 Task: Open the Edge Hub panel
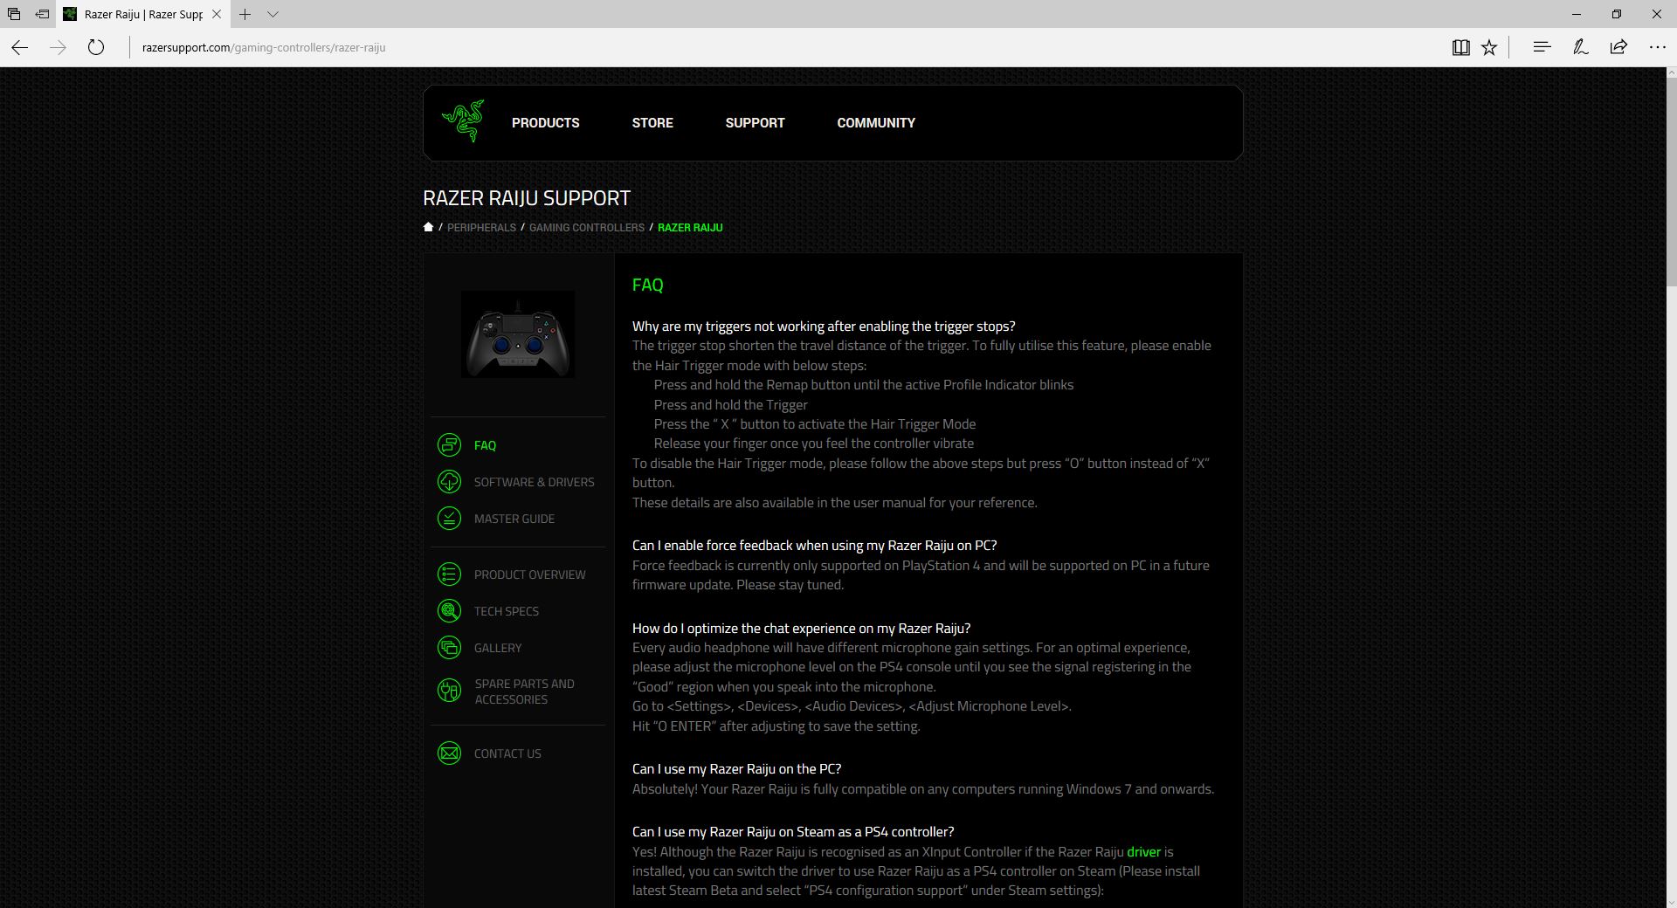tap(1542, 48)
